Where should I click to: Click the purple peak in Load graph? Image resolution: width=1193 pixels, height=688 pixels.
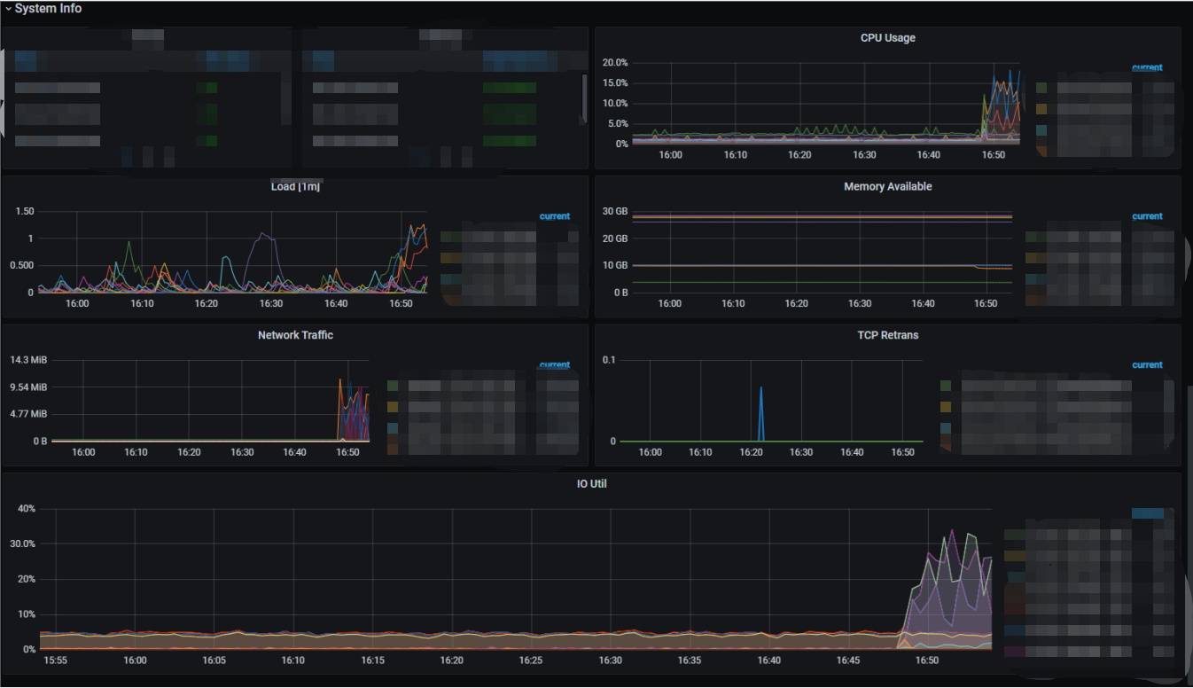point(262,234)
